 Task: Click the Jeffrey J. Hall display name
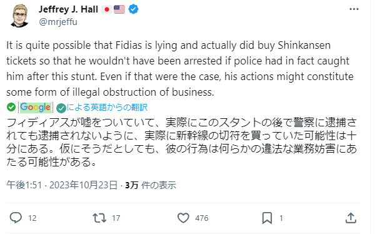(68, 9)
